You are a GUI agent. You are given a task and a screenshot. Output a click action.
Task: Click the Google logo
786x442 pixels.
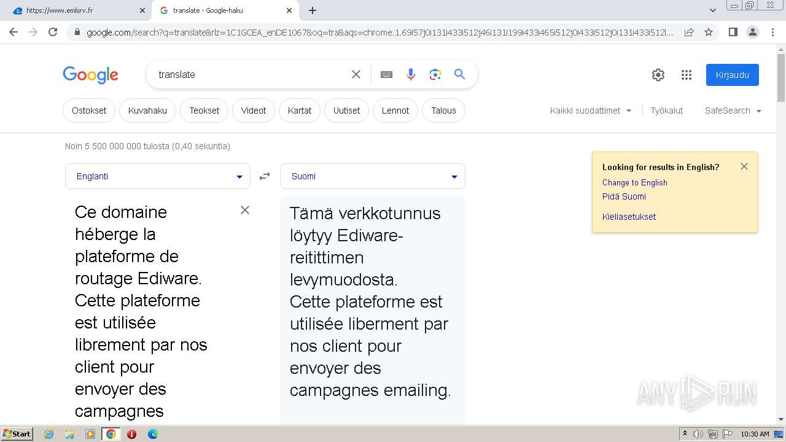pos(90,75)
